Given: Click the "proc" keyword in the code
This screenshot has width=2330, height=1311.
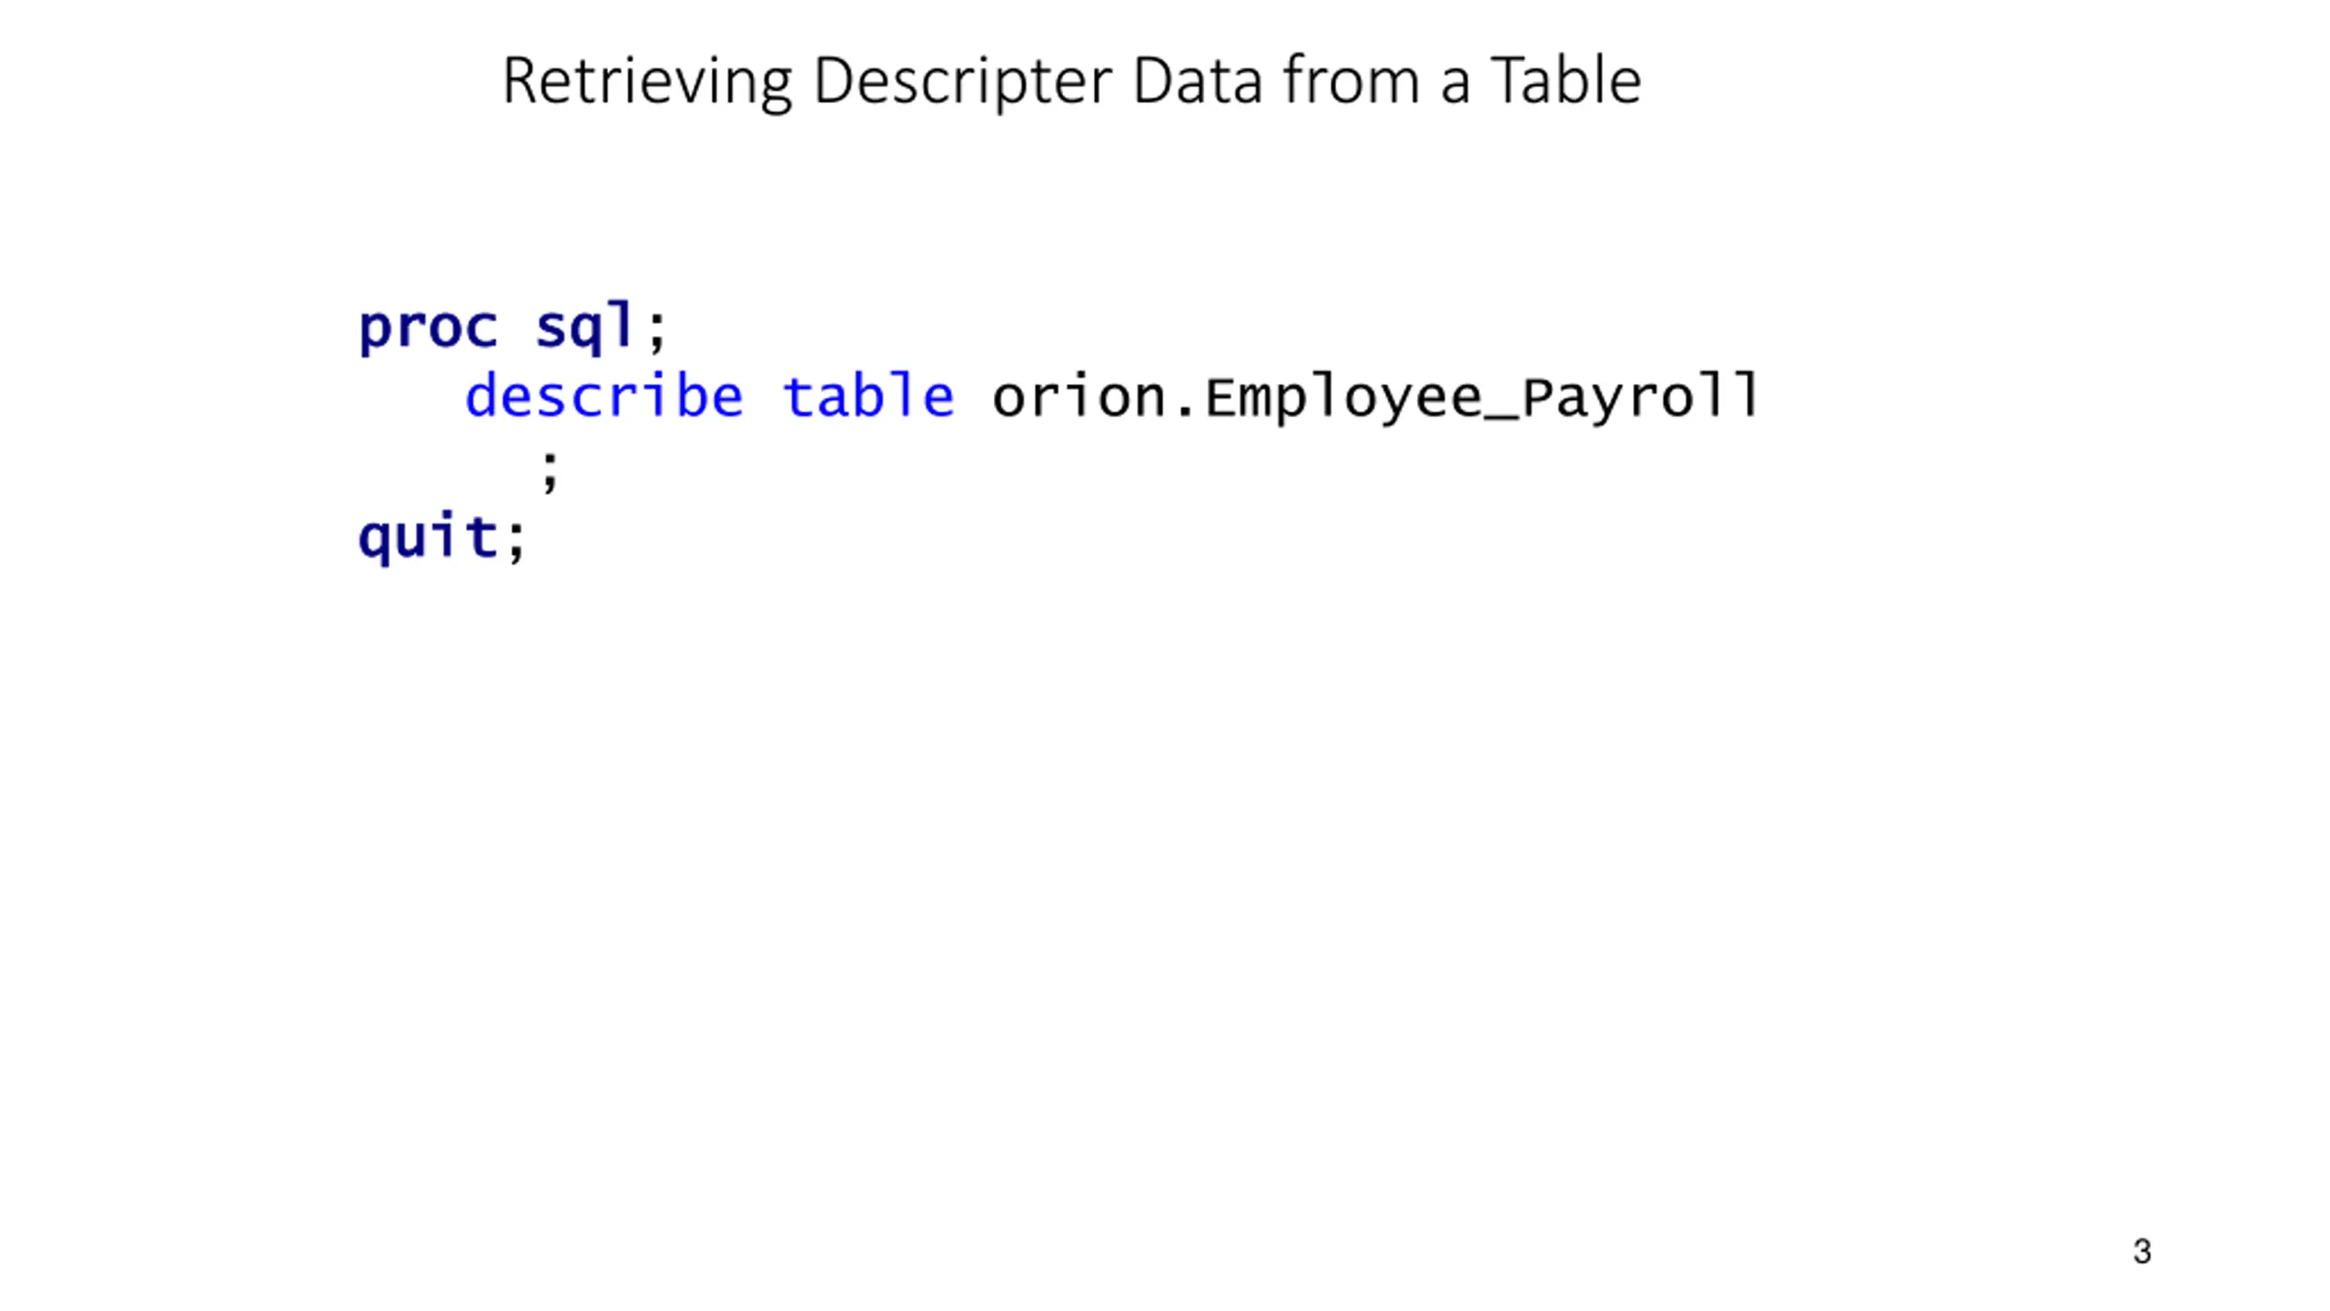Looking at the screenshot, I should click(x=429, y=329).
